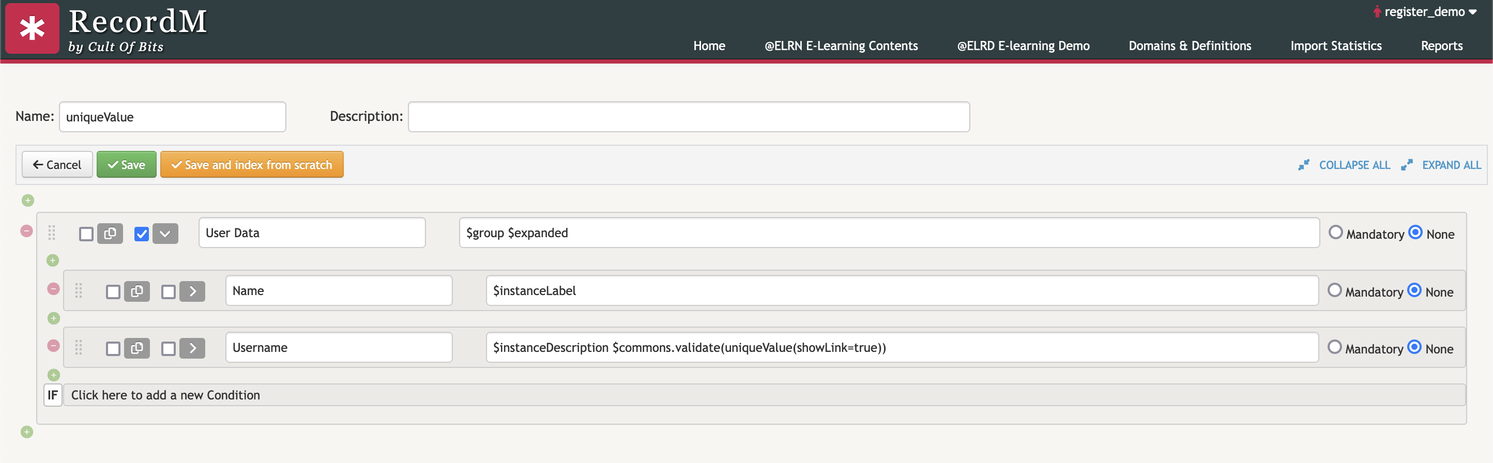Tick the checkbox beside the Username row's chevron
The image size is (1493, 463).
click(168, 348)
